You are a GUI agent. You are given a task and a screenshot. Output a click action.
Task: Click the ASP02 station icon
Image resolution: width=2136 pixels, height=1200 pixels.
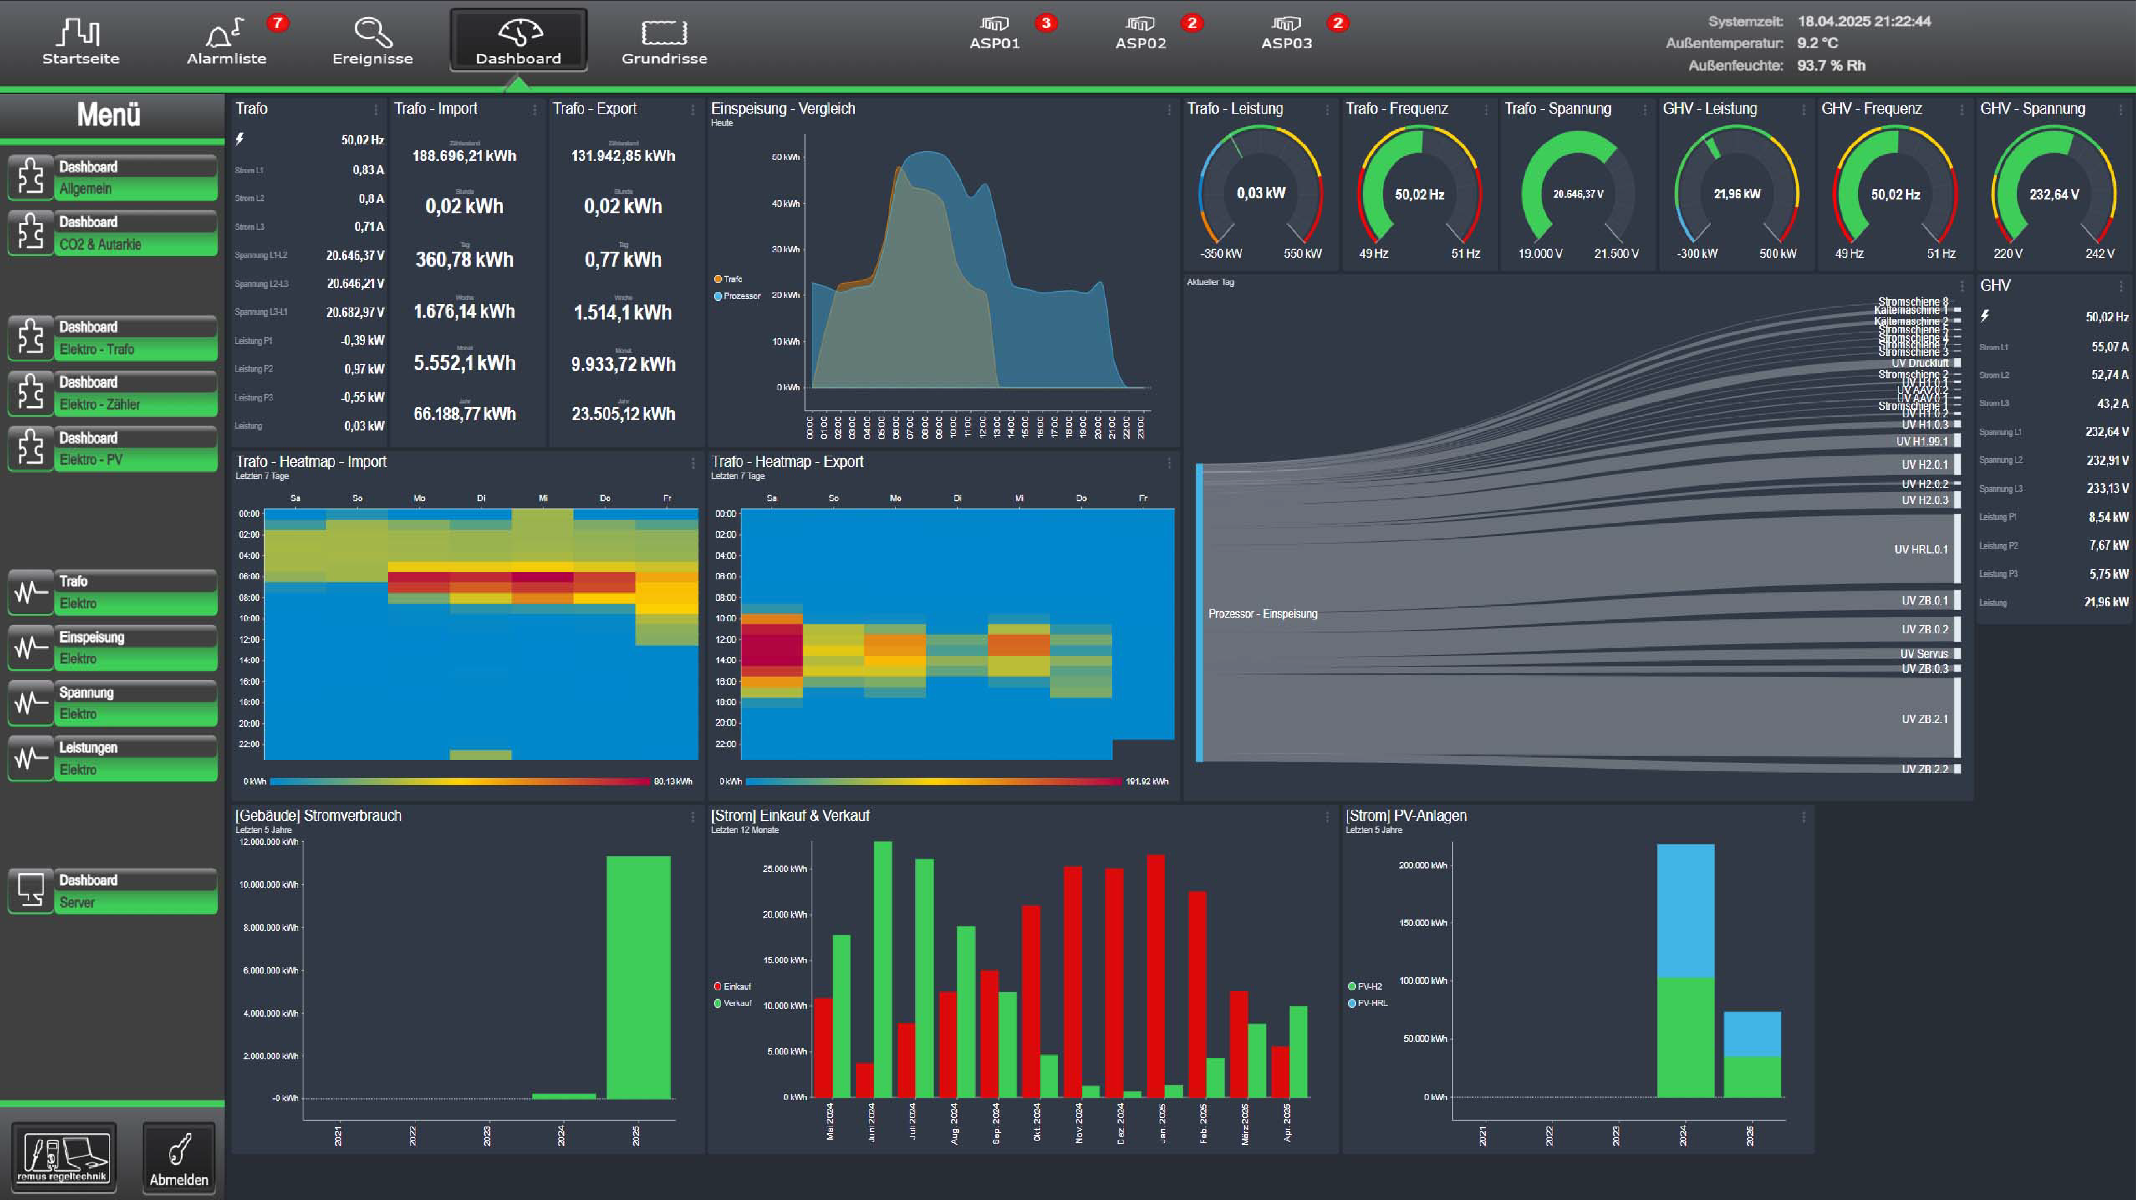click(x=1140, y=32)
